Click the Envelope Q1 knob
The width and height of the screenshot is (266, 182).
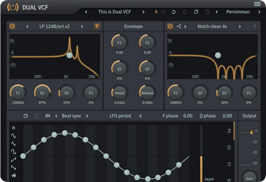pos(119,69)
